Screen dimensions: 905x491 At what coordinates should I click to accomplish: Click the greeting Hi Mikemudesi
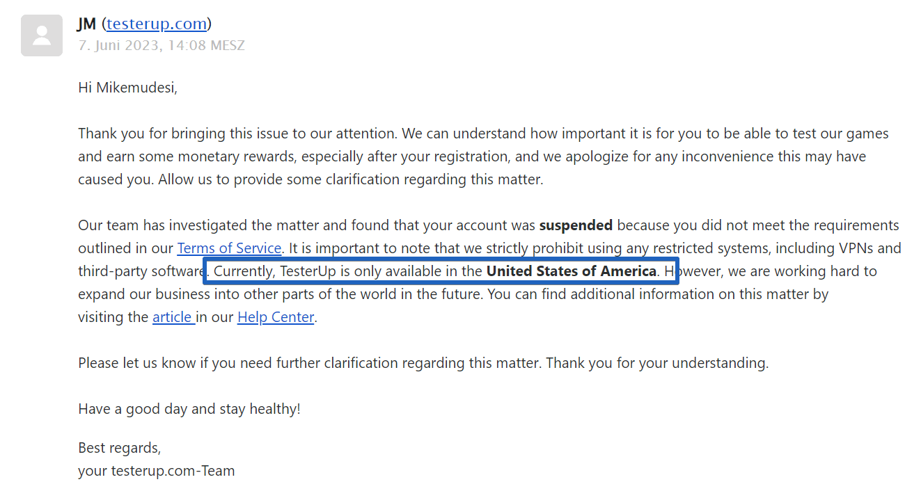[128, 88]
